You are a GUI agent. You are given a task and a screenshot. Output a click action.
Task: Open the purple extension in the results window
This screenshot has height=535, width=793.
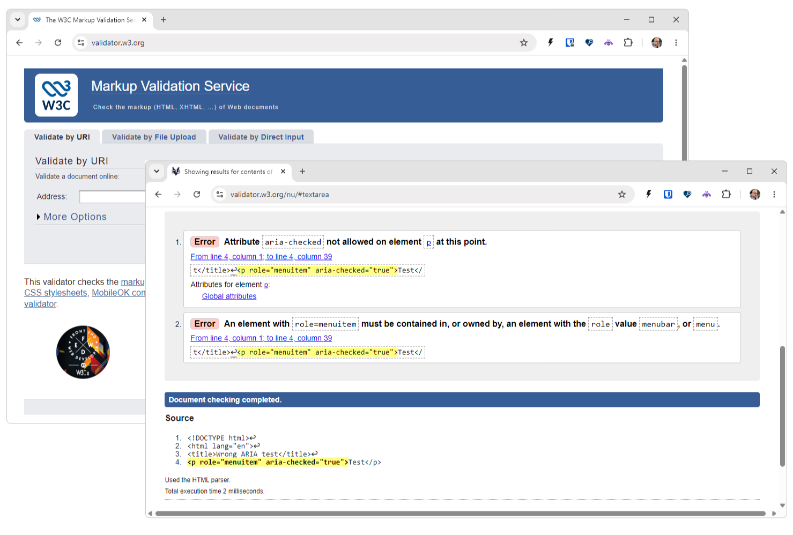(707, 195)
